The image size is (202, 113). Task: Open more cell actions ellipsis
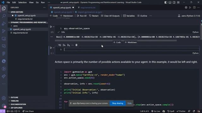pos(73,45)
